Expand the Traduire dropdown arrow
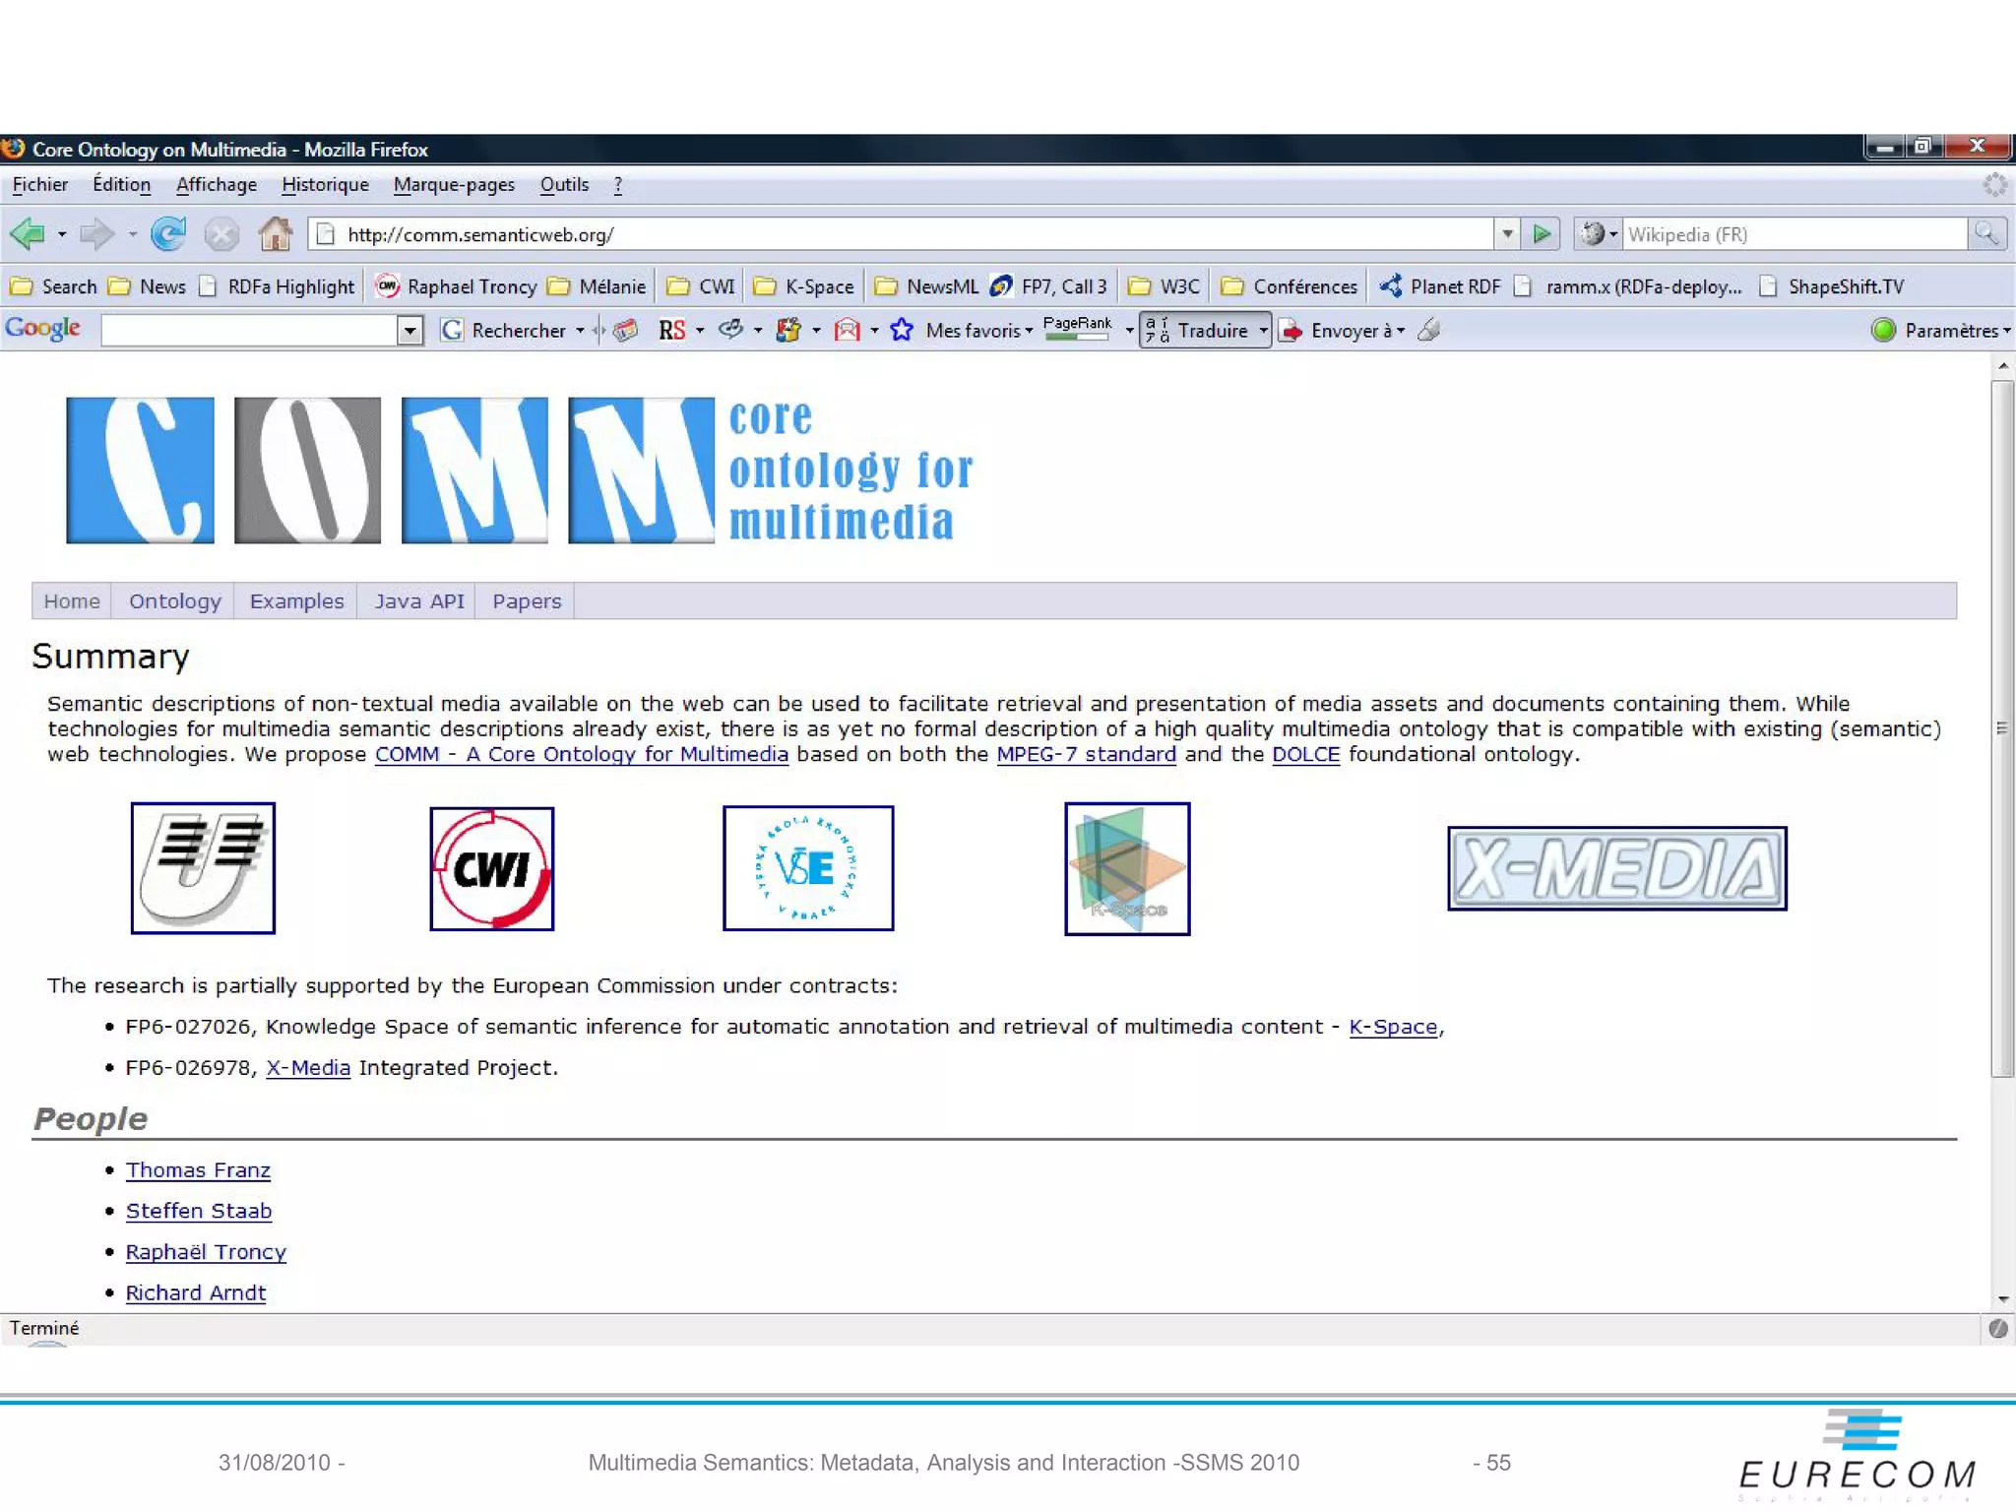Image resolution: width=2016 pixels, height=1512 pixels. 1262,331
